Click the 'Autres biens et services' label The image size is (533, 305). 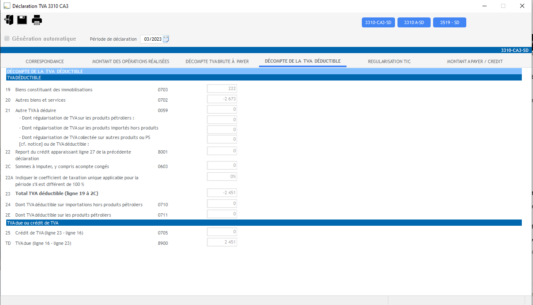[x=40, y=100]
